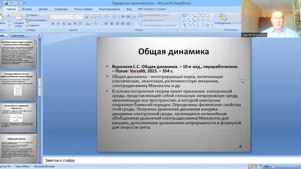Select the text box shape icon
Image resolution: width=301 pixels, height=169 pixels.
coord(184,15)
